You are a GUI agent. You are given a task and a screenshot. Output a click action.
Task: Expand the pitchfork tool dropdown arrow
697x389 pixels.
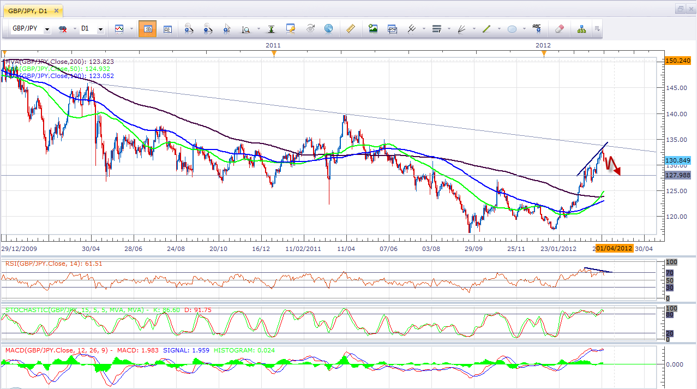click(x=424, y=29)
